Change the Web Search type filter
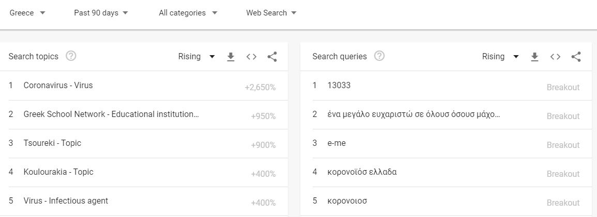 point(271,13)
